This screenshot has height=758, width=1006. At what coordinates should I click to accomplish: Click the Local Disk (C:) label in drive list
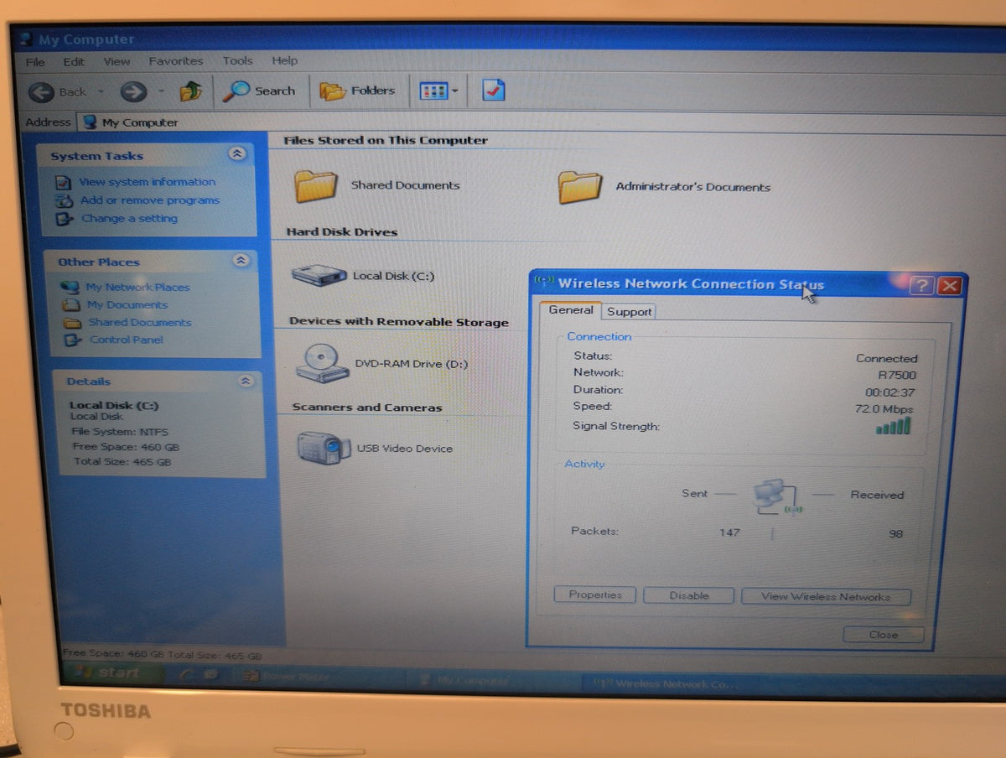point(393,276)
